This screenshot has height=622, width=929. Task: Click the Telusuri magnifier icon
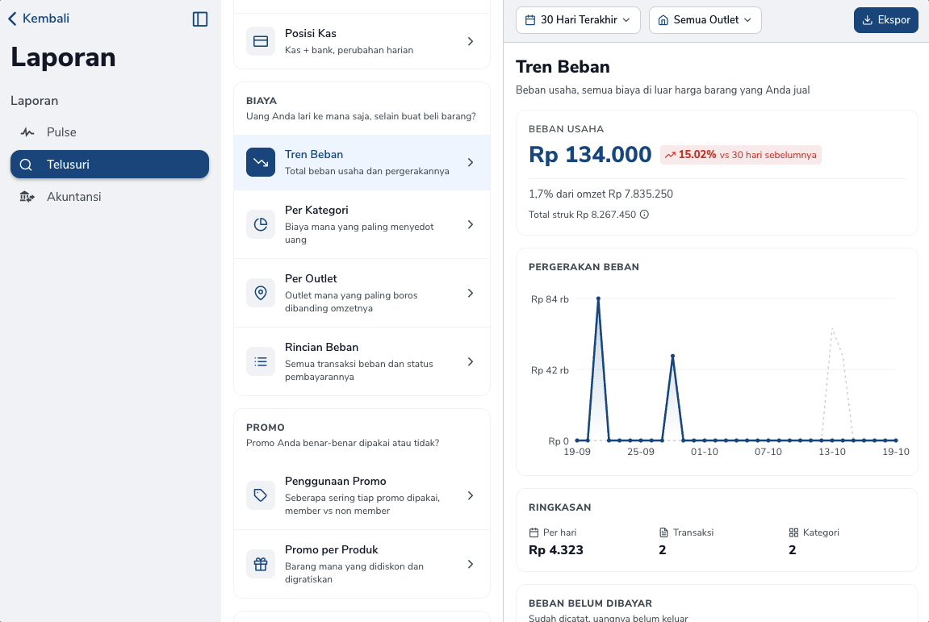pyautogui.click(x=26, y=165)
